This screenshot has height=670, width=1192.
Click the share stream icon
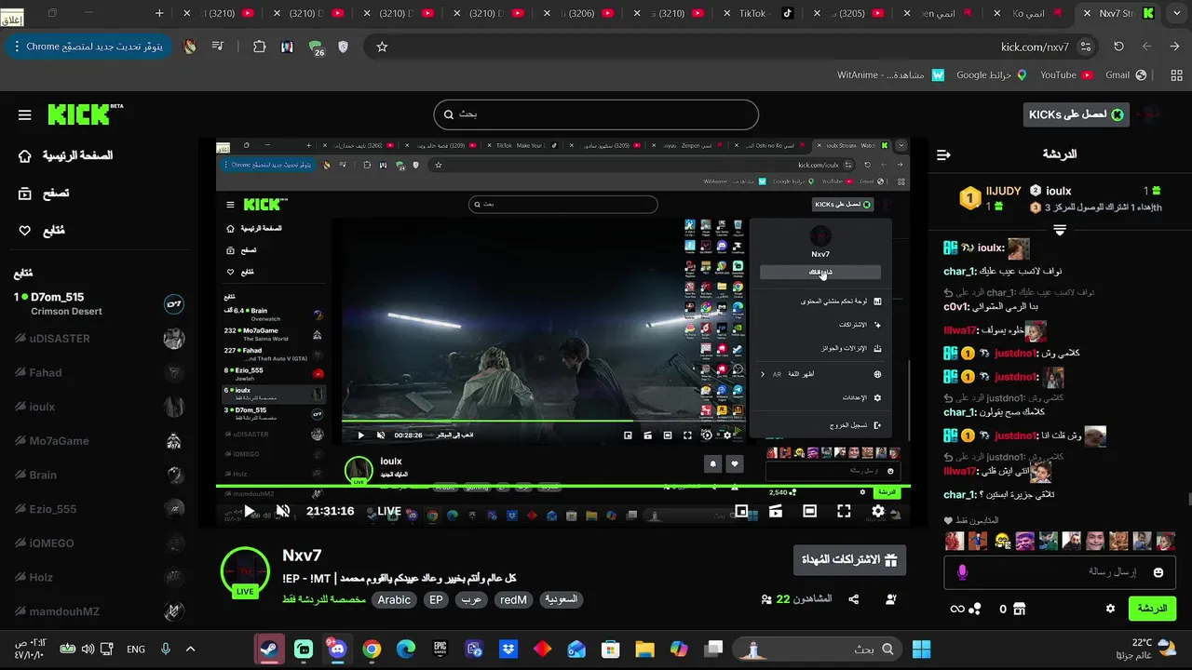click(x=854, y=600)
